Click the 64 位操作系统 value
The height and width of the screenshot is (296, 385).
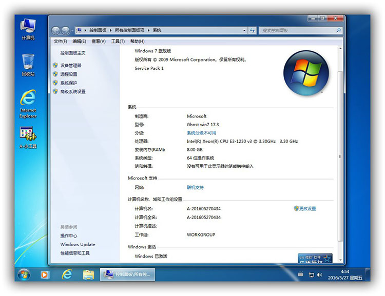[x=200, y=158]
